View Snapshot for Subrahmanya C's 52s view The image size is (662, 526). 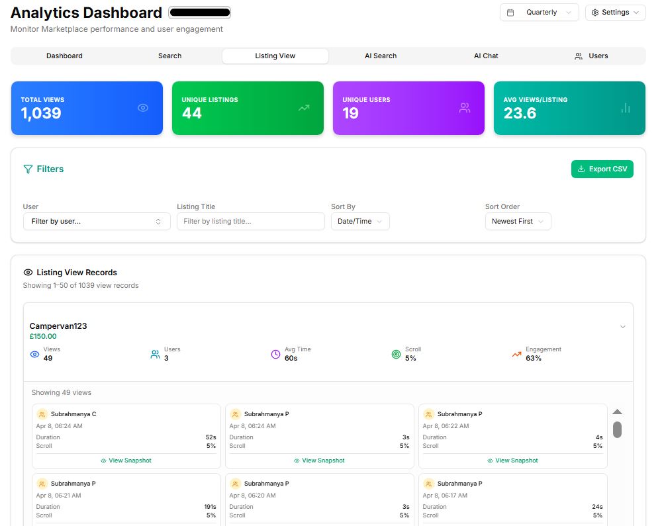click(126, 460)
